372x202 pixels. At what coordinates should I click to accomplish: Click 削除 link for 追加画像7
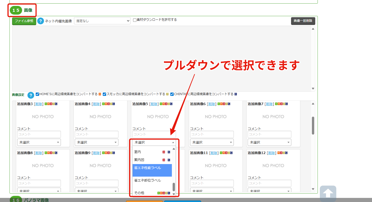click(269, 104)
